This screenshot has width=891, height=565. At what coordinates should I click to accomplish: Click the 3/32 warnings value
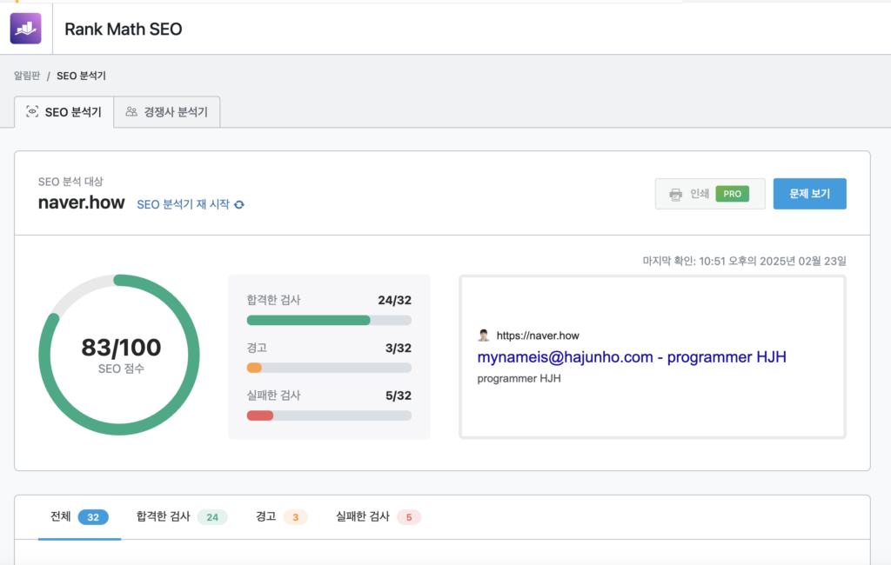[398, 348]
